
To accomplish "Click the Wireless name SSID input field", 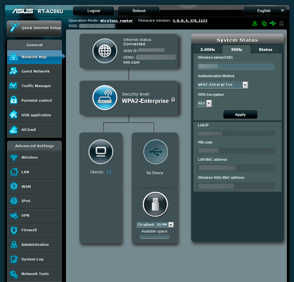I will tap(236, 66).
